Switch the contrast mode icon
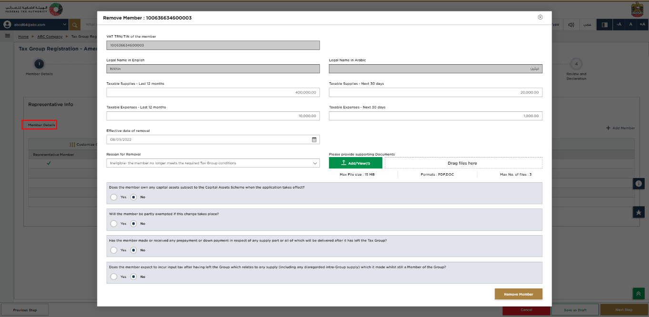The image size is (649, 317). click(605, 25)
